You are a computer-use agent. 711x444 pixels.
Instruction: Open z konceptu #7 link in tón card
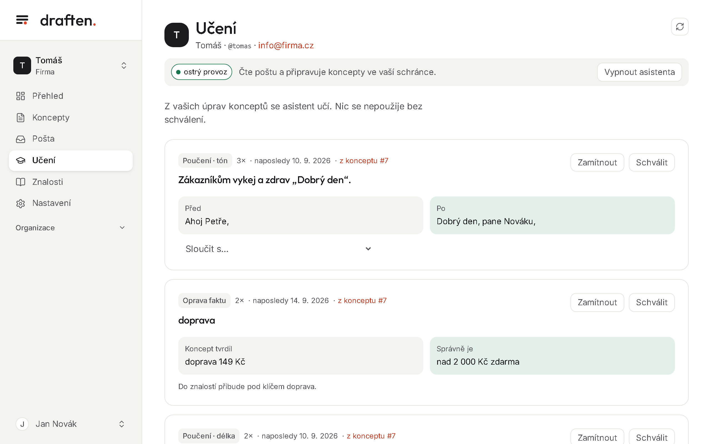coord(364,161)
